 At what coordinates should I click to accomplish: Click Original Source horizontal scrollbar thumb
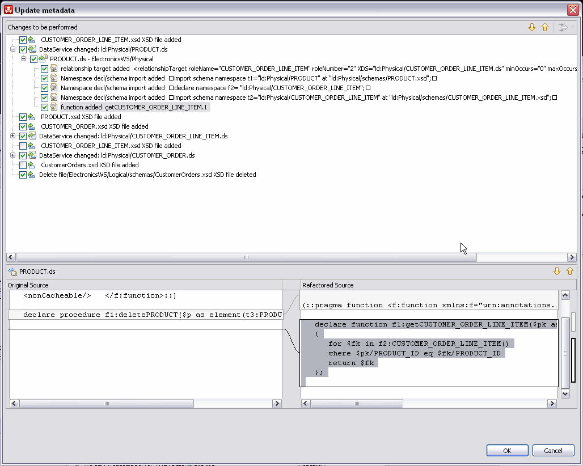pyautogui.click(x=107, y=404)
